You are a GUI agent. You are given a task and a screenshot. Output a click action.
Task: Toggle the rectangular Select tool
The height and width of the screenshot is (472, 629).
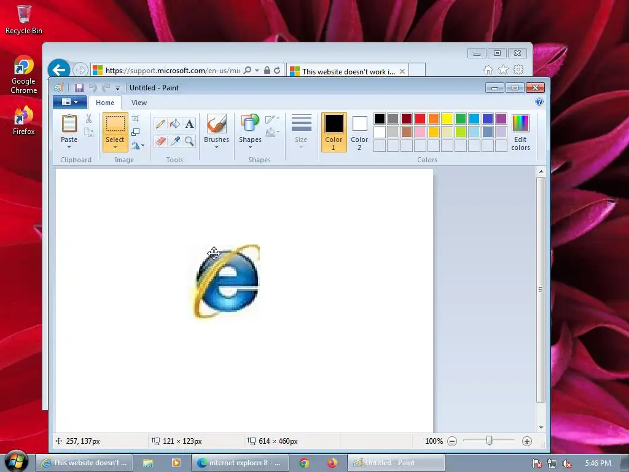coord(115,124)
